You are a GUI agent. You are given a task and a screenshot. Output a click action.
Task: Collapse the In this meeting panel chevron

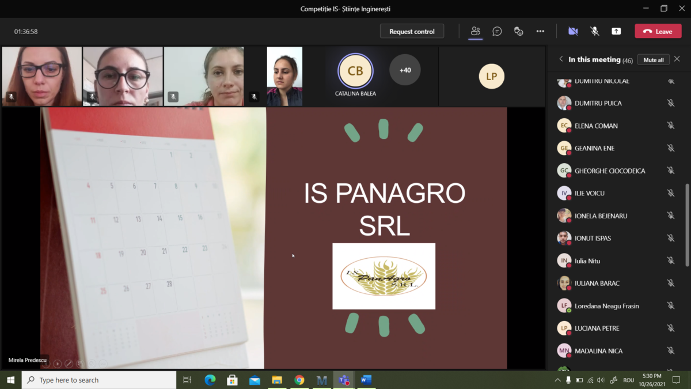561,59
